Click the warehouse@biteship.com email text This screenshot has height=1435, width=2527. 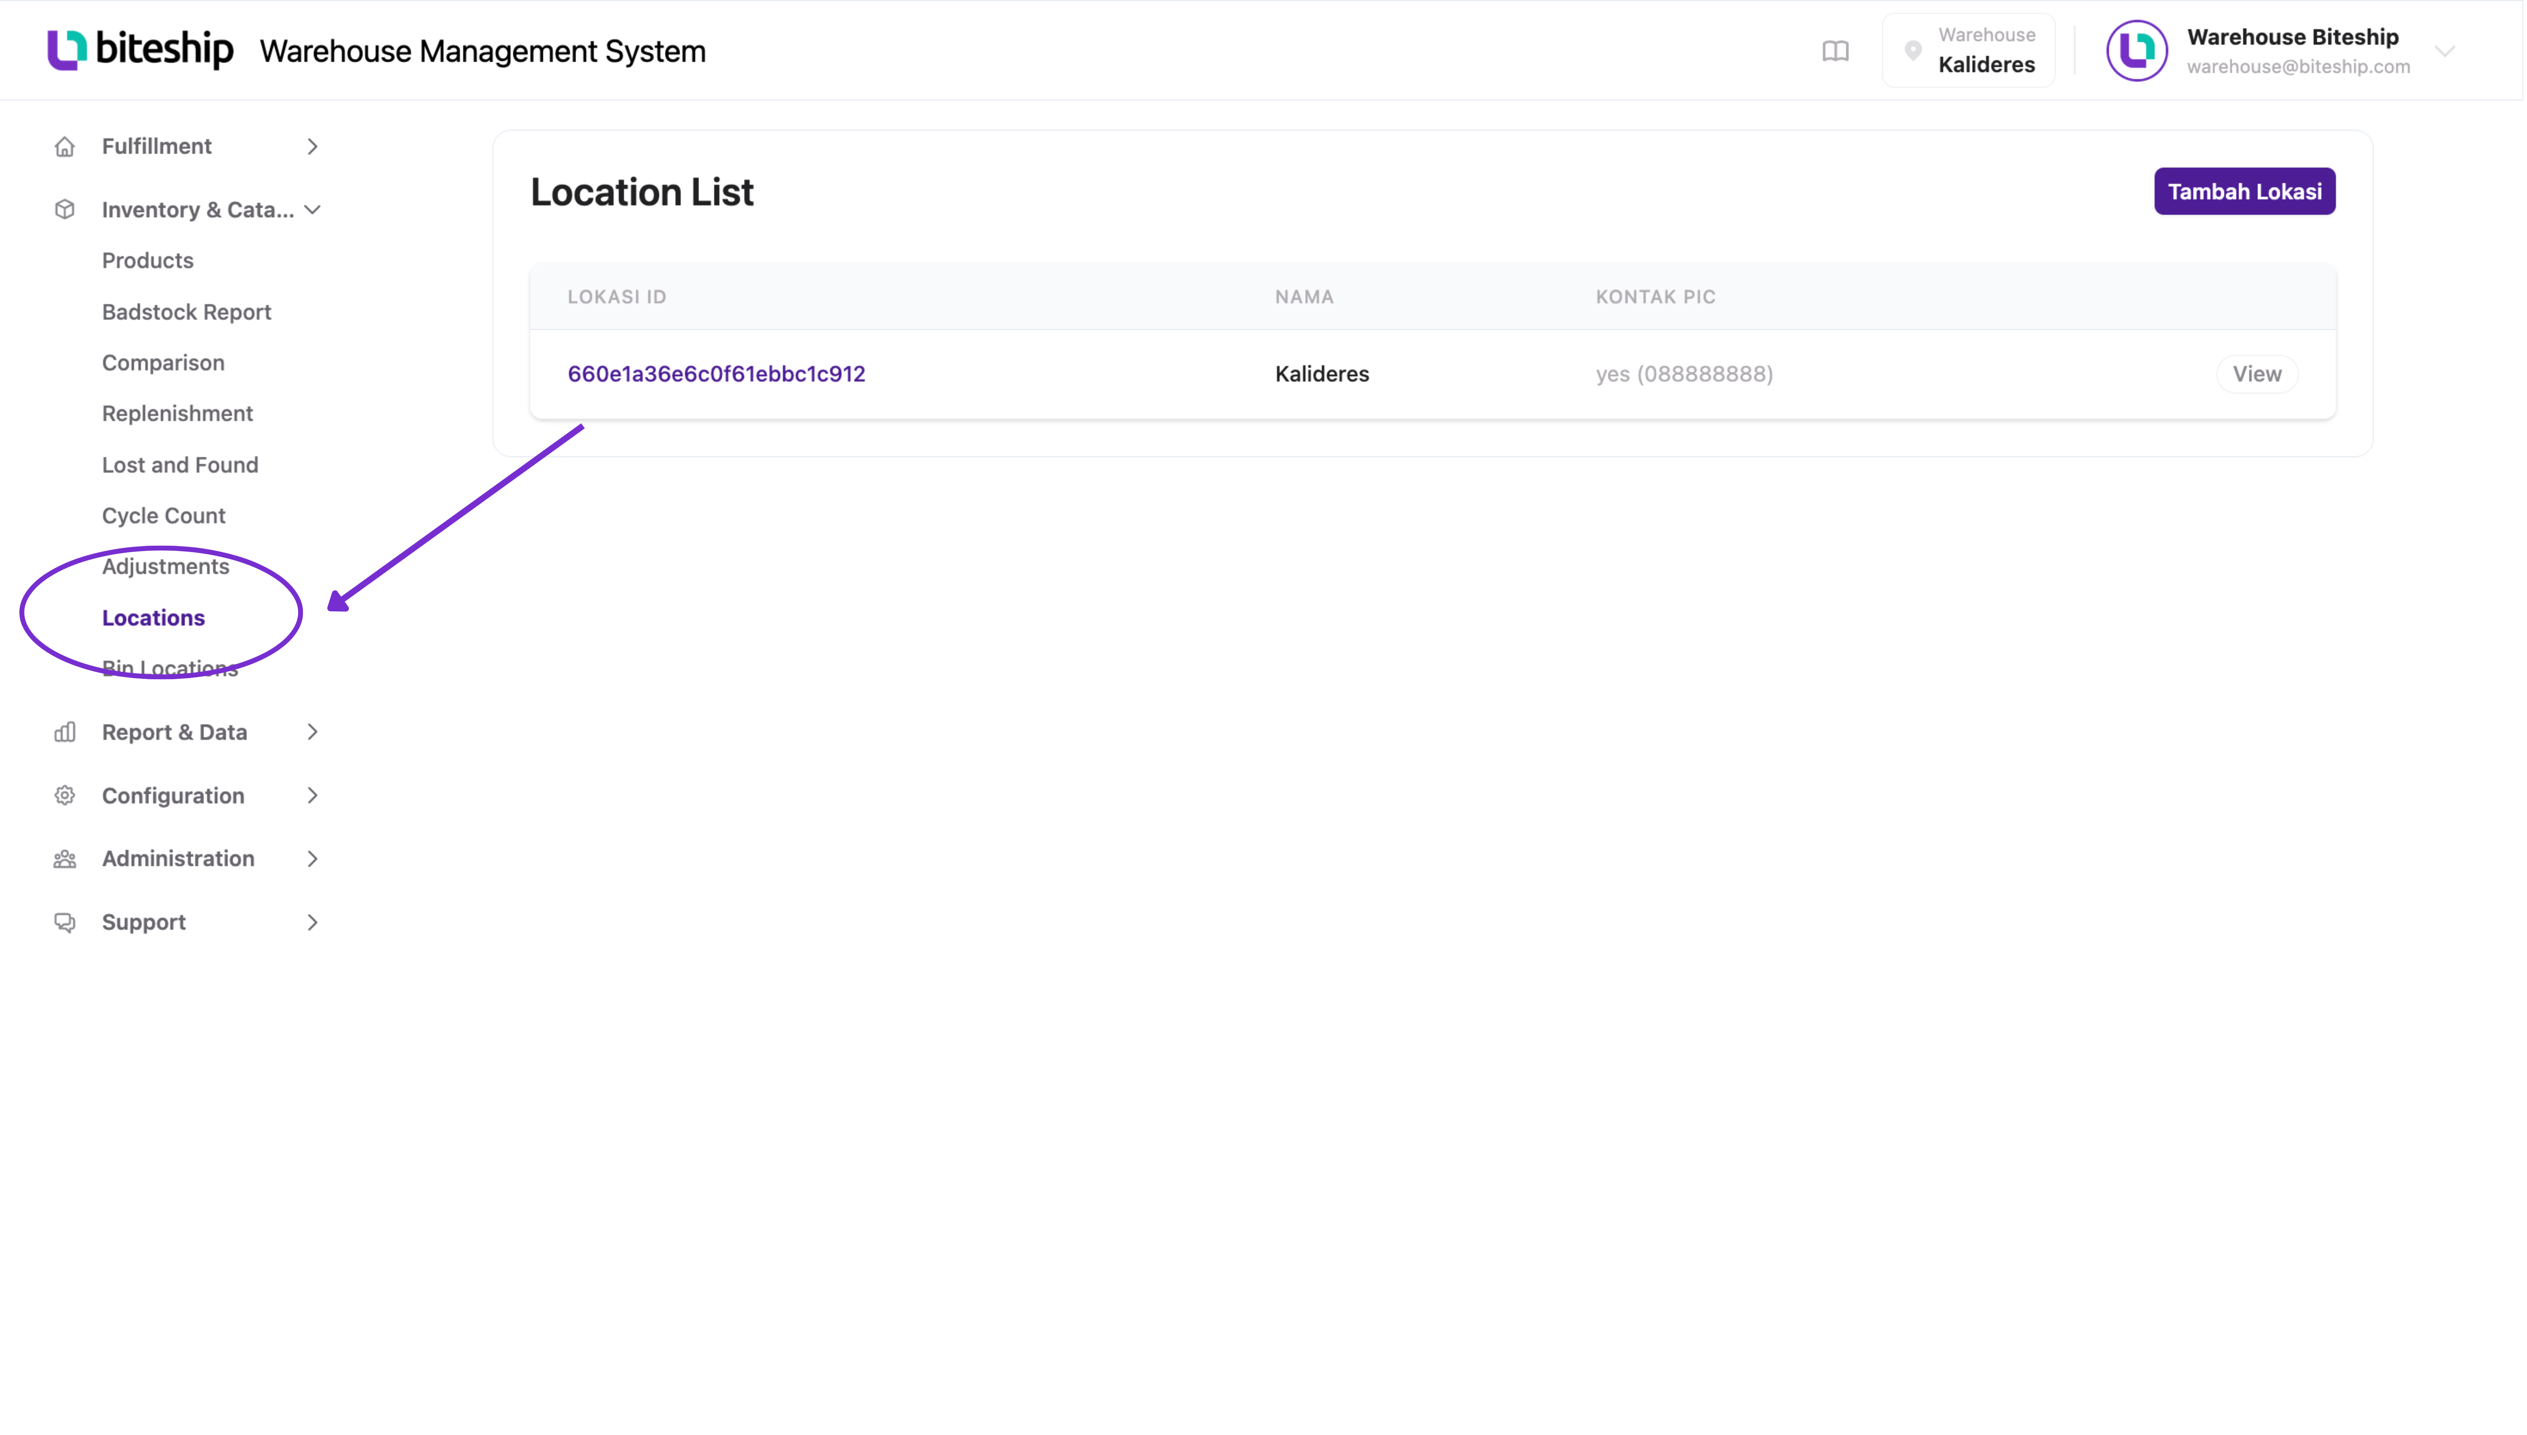[x=2298, y=67]
